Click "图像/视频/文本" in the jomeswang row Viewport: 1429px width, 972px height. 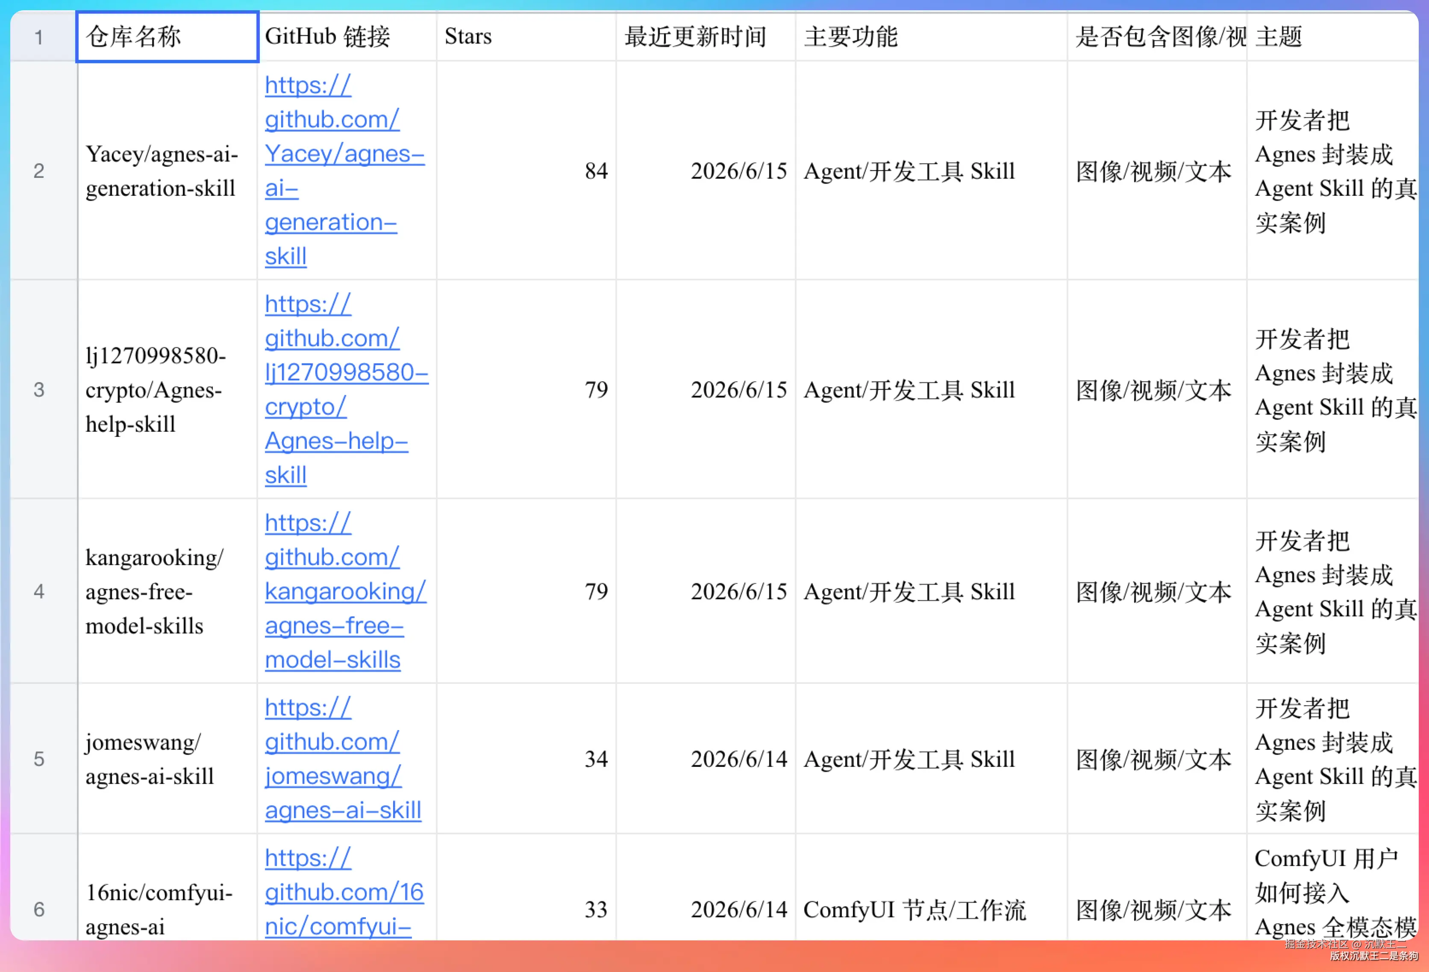coord(1153,759)
